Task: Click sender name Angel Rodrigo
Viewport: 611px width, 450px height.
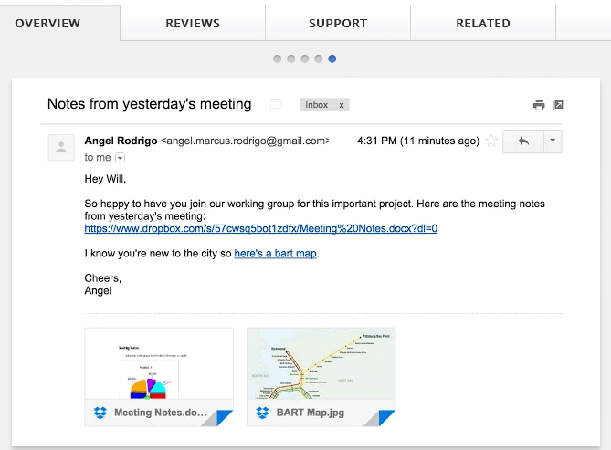Action: coord(121,141)
